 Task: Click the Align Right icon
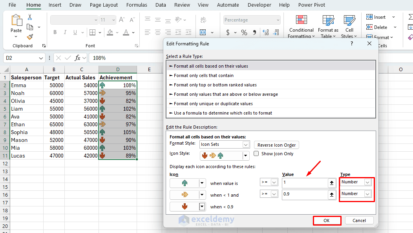click(168, 32)
